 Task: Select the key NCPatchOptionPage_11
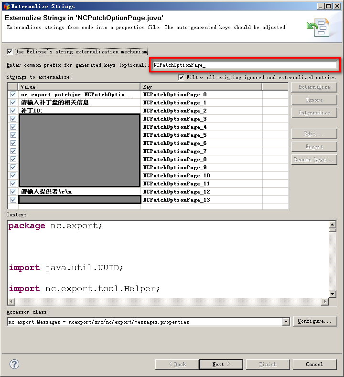click(176, 183)
